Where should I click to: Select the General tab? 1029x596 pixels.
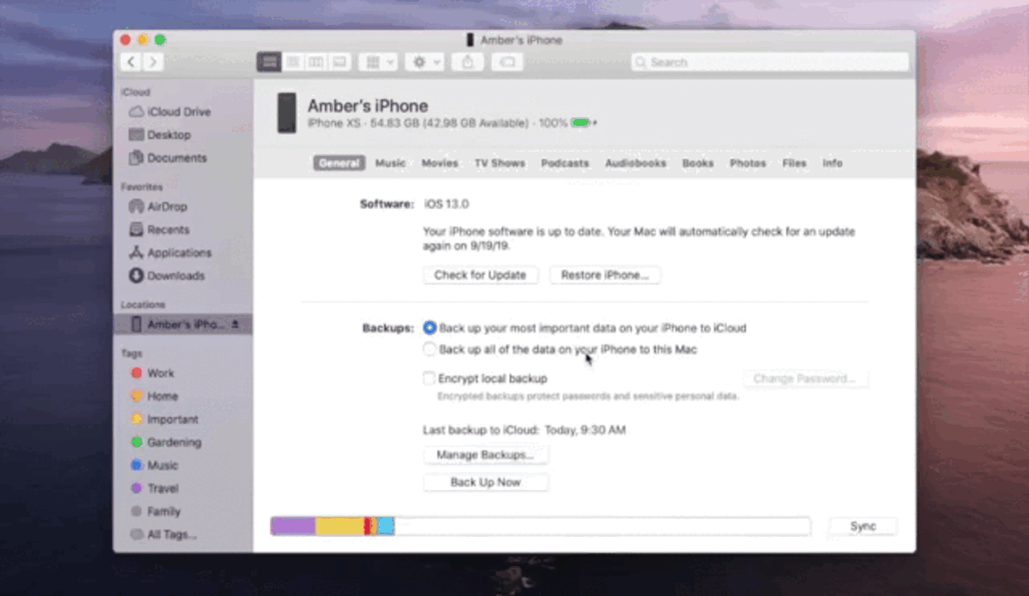[339, 164]
